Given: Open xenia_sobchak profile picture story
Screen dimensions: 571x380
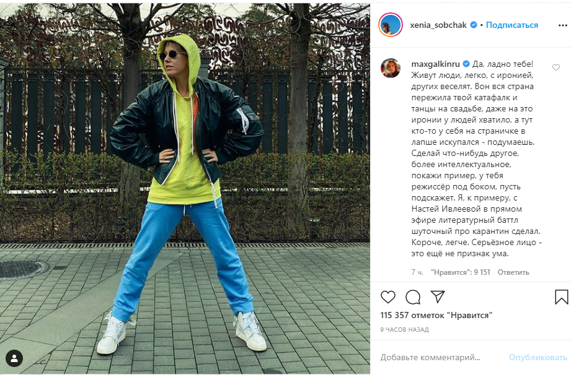Looking at the screenshot, I should point(390,25).
